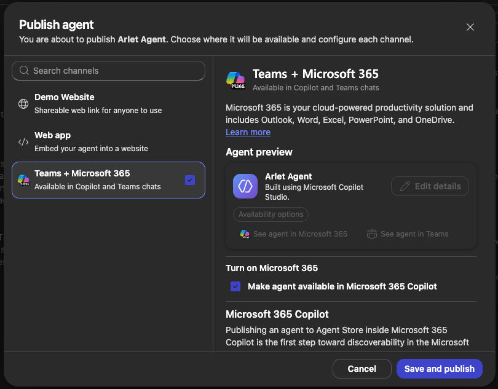Open Availability options
The width and height of the screenshot is (498, 389).
tap(271, 214)
